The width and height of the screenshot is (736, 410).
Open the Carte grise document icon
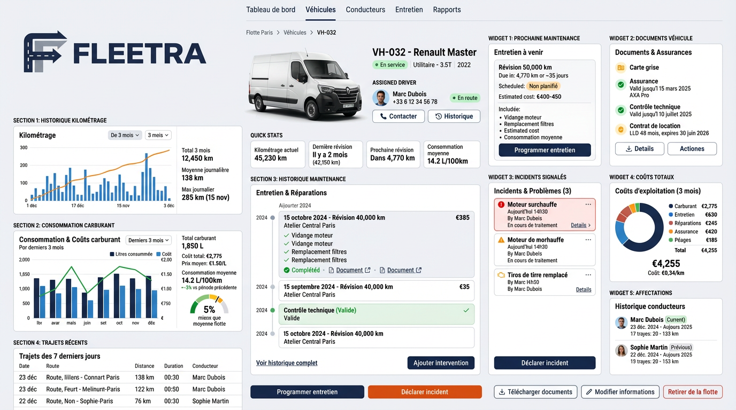[620, 68]
